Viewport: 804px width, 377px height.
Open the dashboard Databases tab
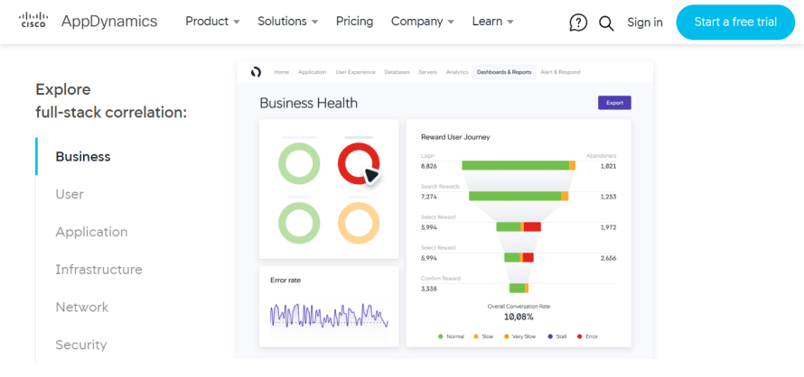[397, 72]
